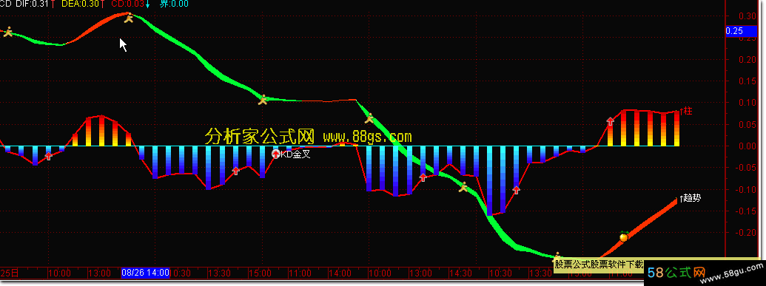The width and height of the screenshot is (766, 286).
Task: Click the DIF:0.31 indicator readout
Action: click(33, 4)
